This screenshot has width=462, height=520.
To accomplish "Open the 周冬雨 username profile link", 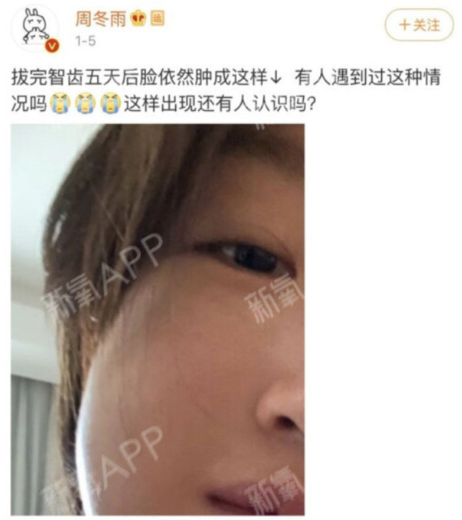I will pyautogui.click(x=101, y=19).
